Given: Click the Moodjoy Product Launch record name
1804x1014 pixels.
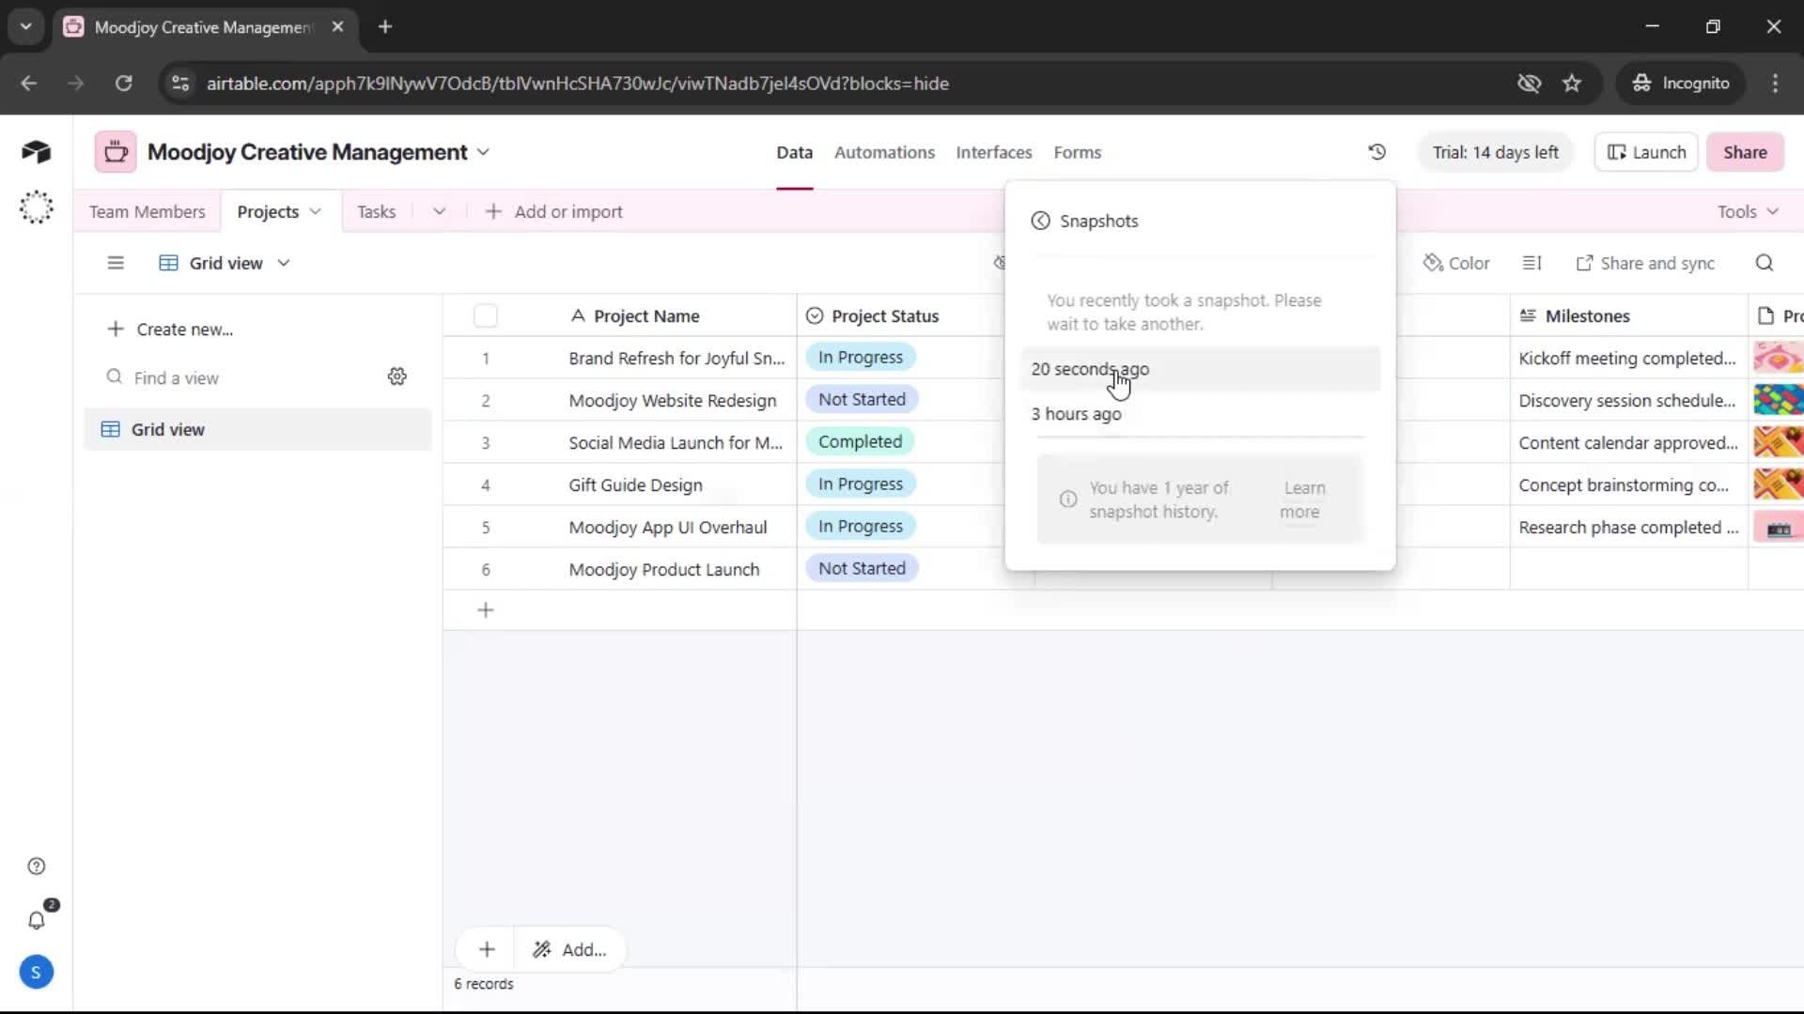Looking at the screenshot, I should [x=663, y=569].
